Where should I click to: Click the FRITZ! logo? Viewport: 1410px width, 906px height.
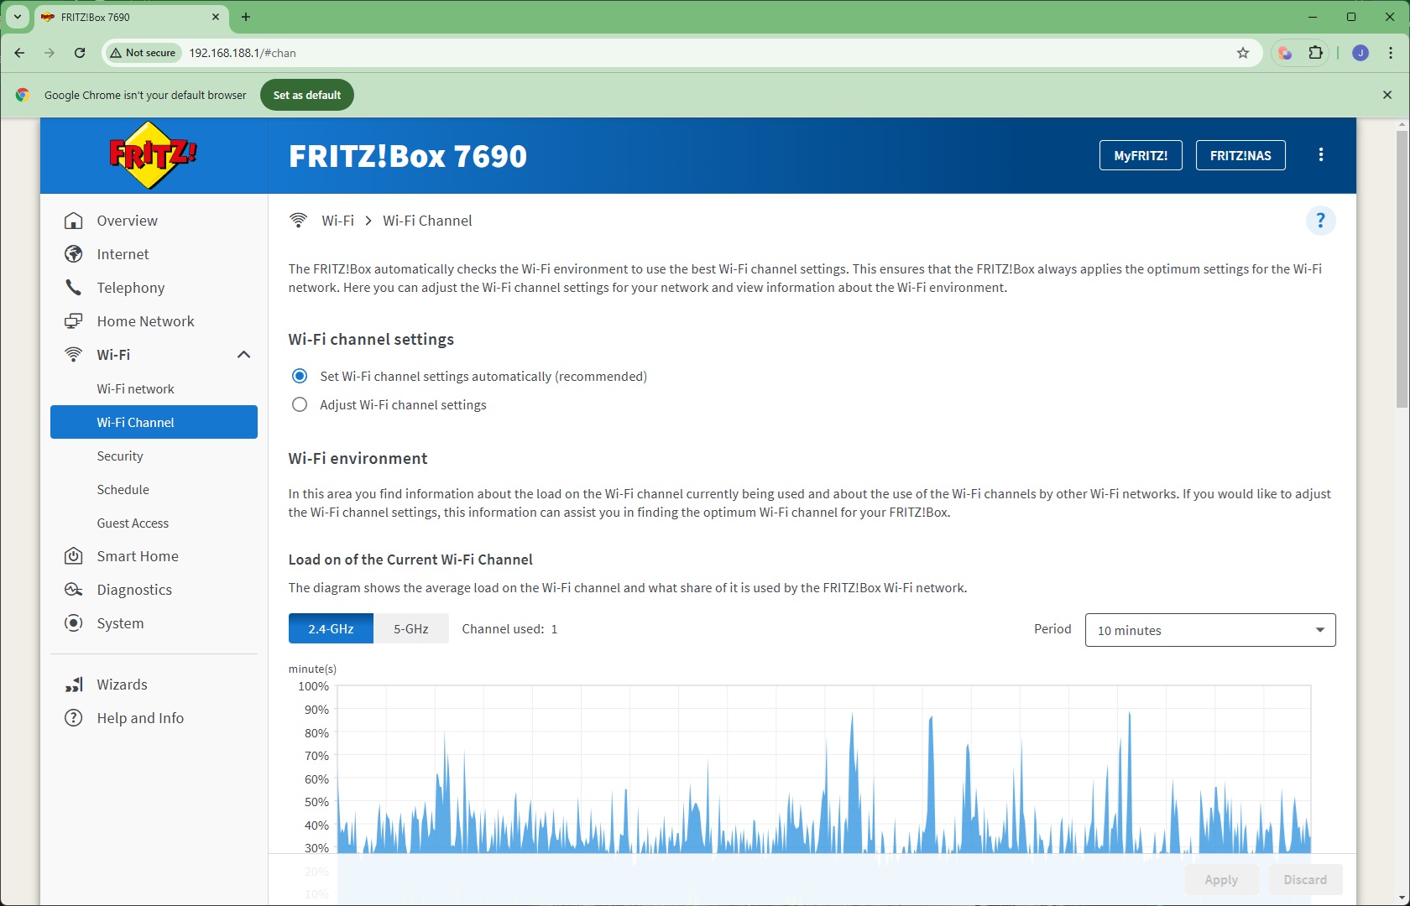pos(153,155)
